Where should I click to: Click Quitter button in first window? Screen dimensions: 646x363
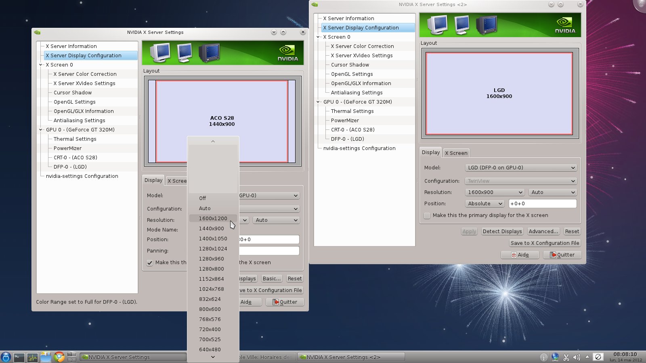click(x=285, y=302)
